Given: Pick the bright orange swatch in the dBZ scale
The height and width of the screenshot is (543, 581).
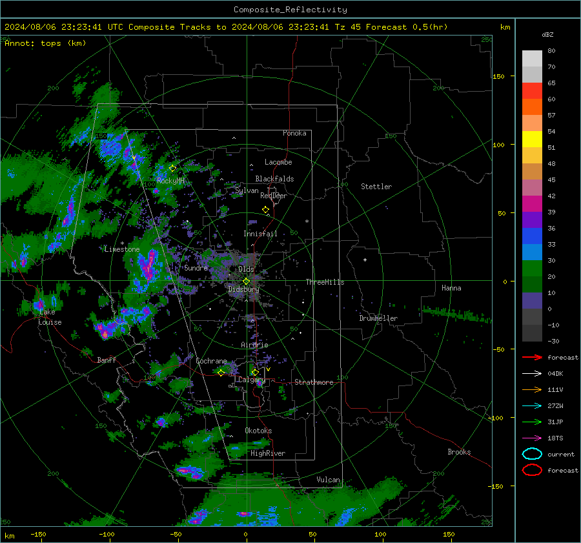Looking at the screenshot, I should coord(532,107).
